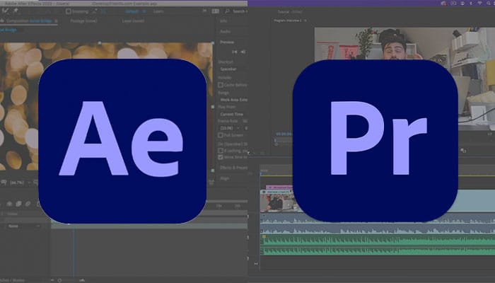Click the macOS Bluetooth menu bar icon
The width and height of the screenshot is (495, 283).
471,3
